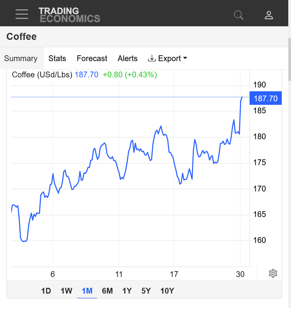The height and width of the screenshot is (311, 291).
Task: Switch chart to 6M range
Action: (x=107, y=291)
